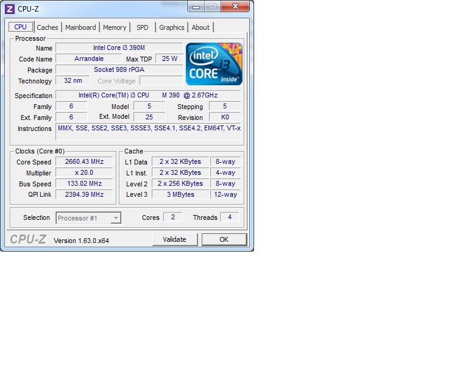
Task: Click the Bus Speed value 133.02 MHz
Action: [x=84, y=184]
